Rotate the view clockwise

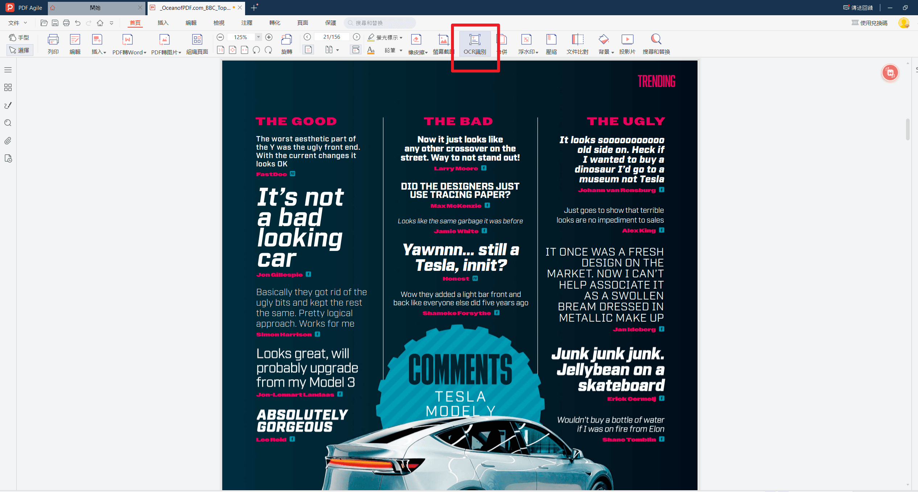point(268,50)
